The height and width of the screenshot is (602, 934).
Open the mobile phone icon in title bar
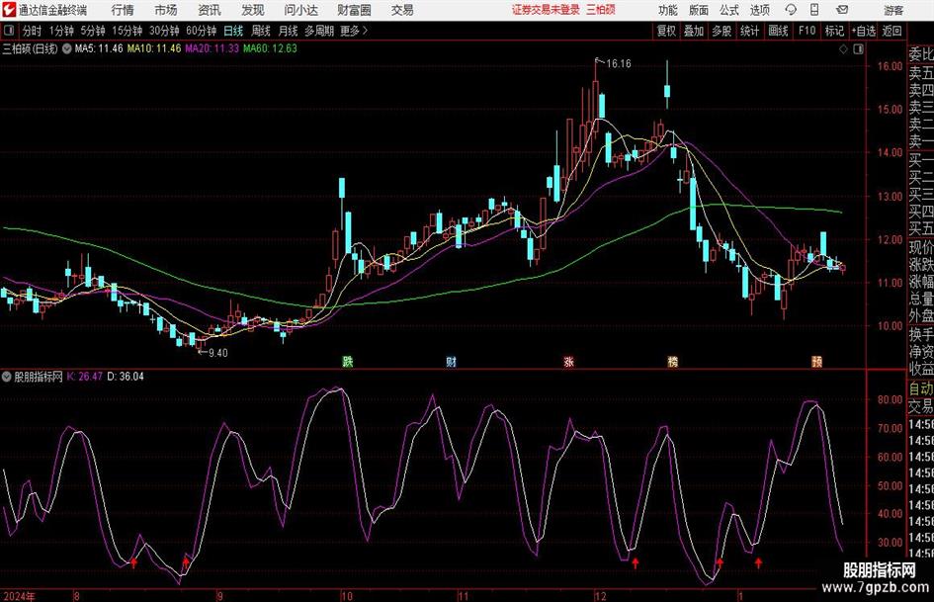click(x=814, y=10)
